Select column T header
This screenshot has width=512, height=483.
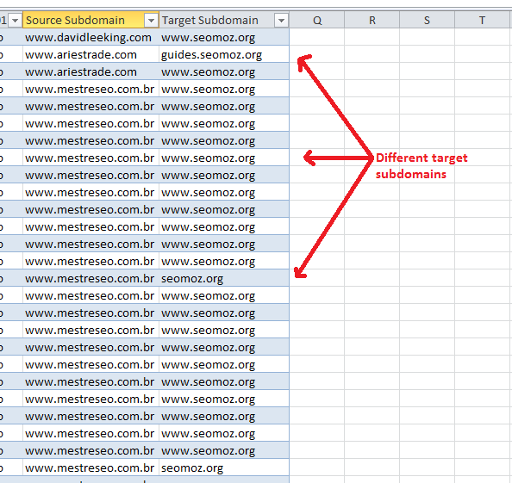[x=483, y=20]
